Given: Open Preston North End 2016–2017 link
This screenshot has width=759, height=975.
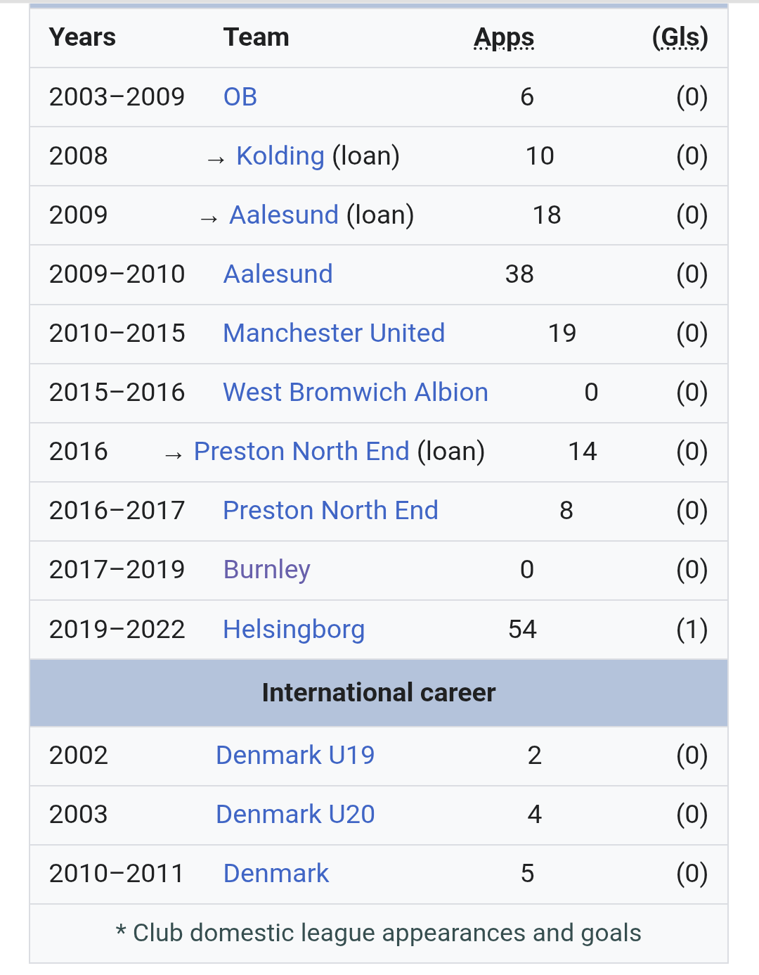Looking at the screenshot, I should click(x=330, y=511).
